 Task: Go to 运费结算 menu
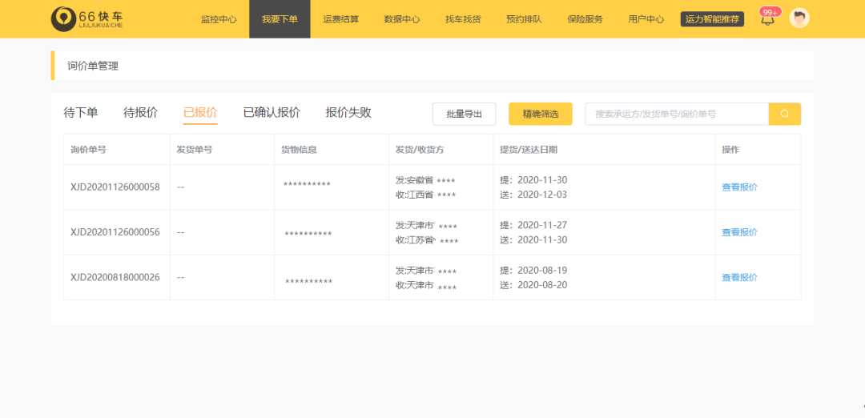click(341, 19)
